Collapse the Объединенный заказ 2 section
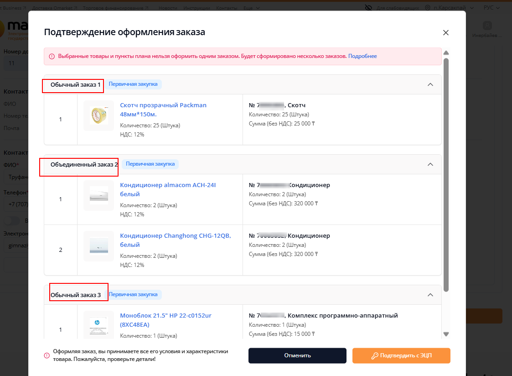The height and width of the screenshot is (376, 512). pyautogui.click(x=430, y=164)
